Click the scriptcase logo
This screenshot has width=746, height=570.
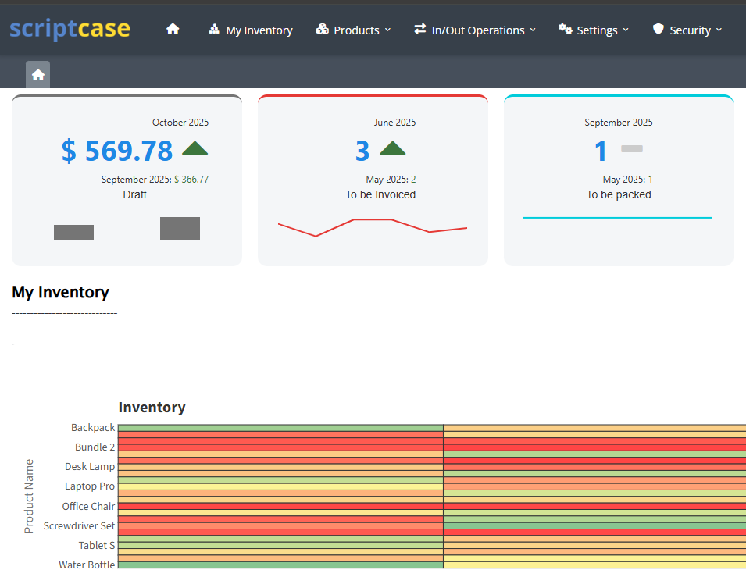[x=70, y=29]
